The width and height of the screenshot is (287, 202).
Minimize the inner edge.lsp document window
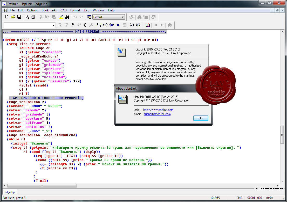point(272,10)
